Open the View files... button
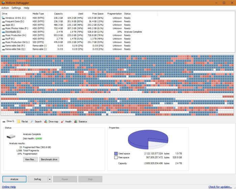The image size is (236, 189). click(30, 159)
